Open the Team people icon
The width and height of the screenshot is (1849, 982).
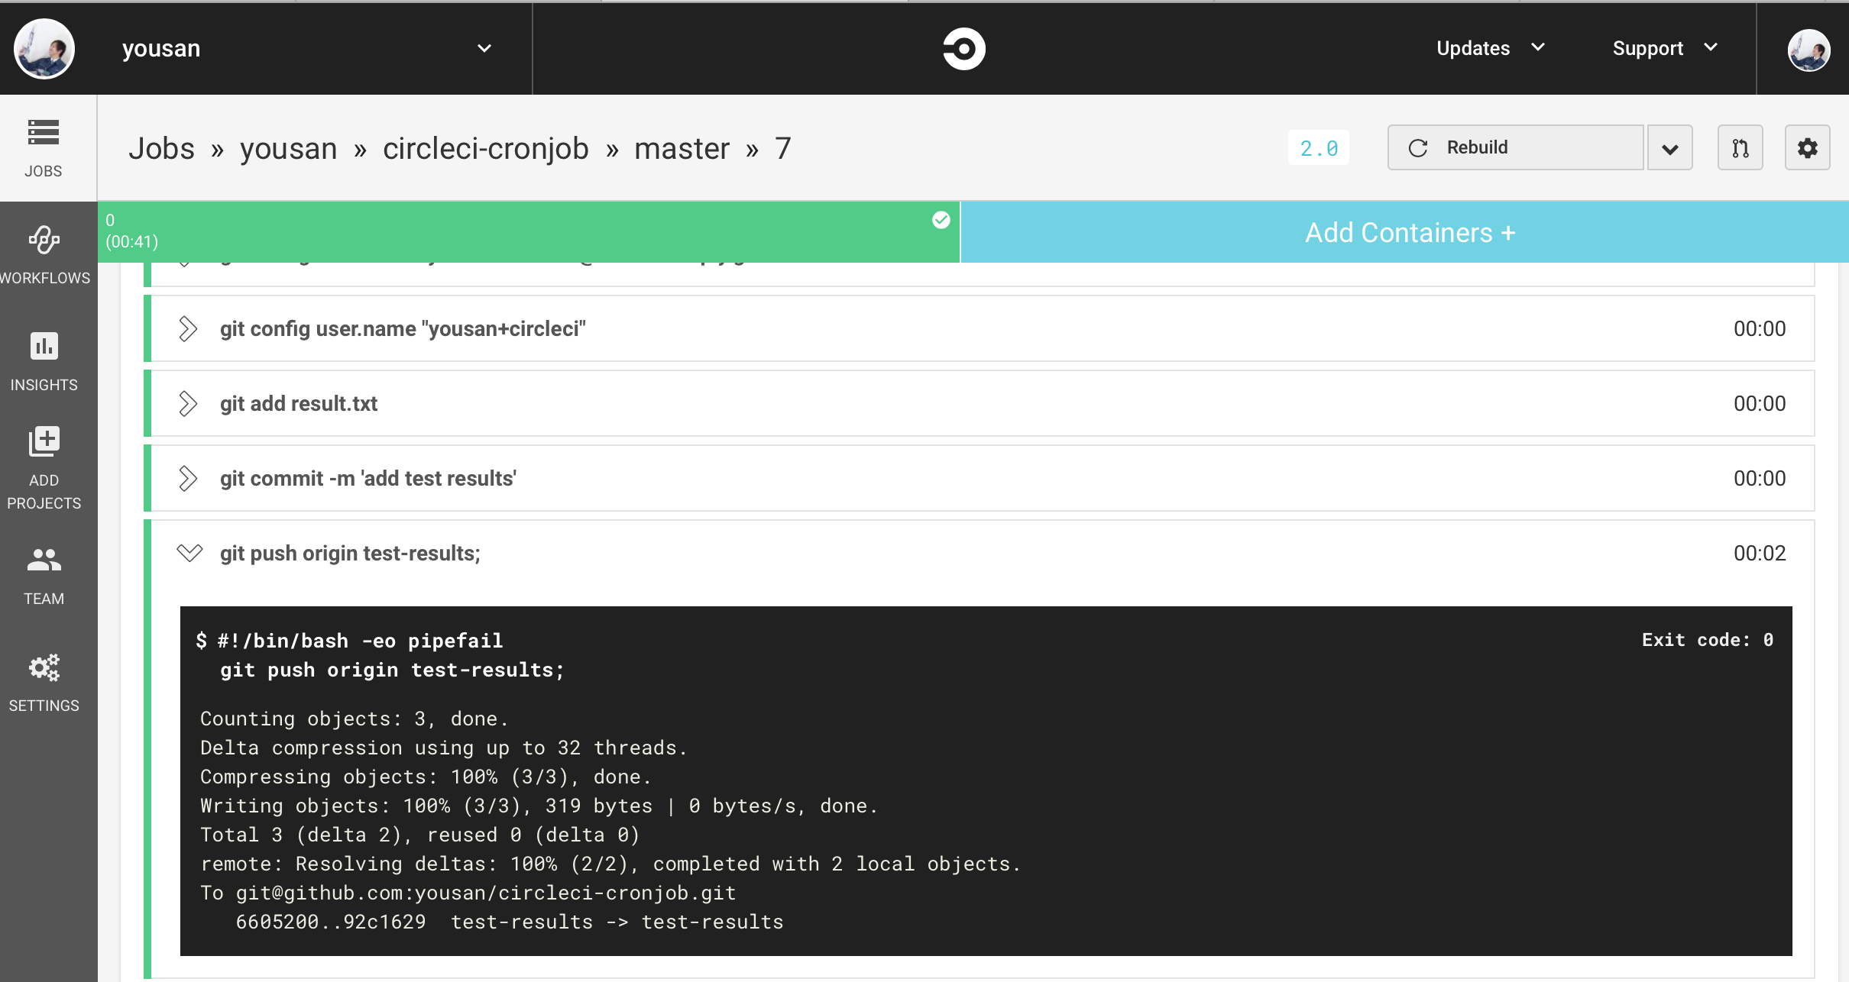pyautogui.click(x=44, y=560)
